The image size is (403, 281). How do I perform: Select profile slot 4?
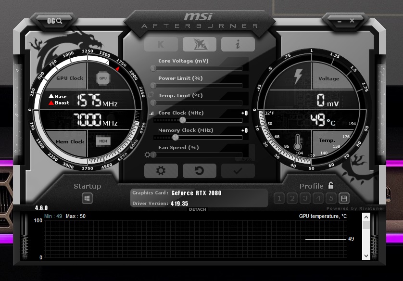click(318, 198)
